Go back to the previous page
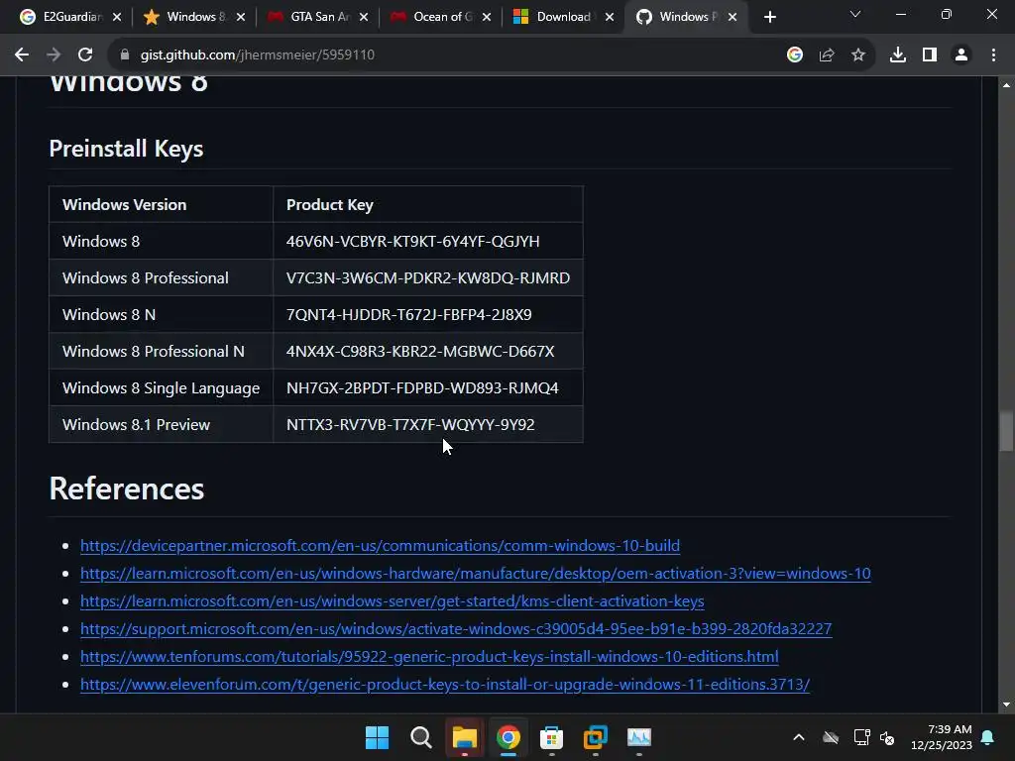1015x761 pixels. [22, 55]
